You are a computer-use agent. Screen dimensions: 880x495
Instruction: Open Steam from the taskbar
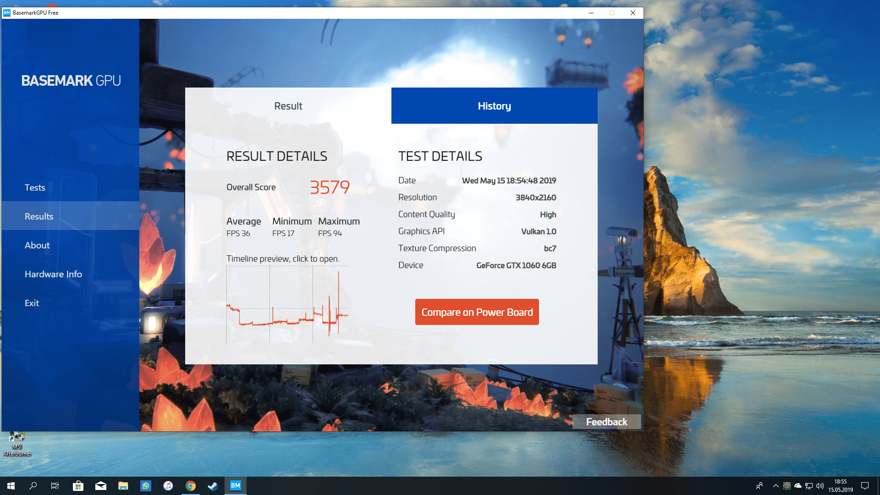pyautogui.click(x=213, y=486)
